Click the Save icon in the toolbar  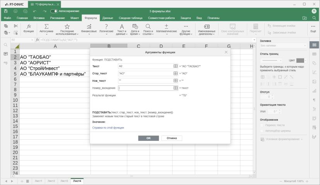point(6,11)
